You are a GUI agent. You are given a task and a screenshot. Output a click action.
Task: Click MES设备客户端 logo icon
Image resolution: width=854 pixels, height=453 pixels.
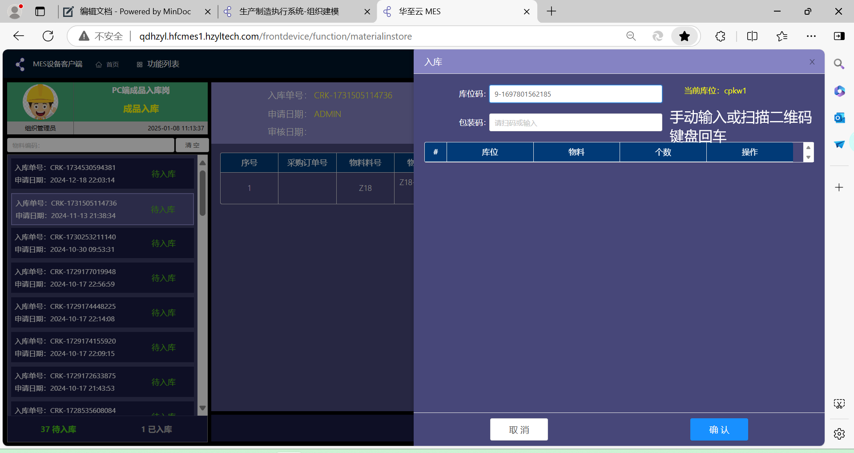pyautogui.click(x=20, y=65)
